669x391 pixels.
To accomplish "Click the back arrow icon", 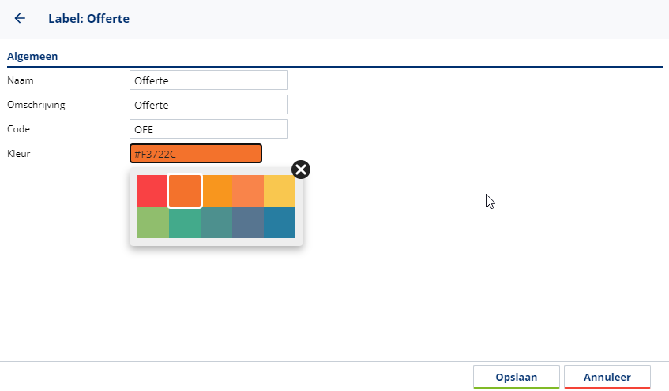I will click(20, 18).
